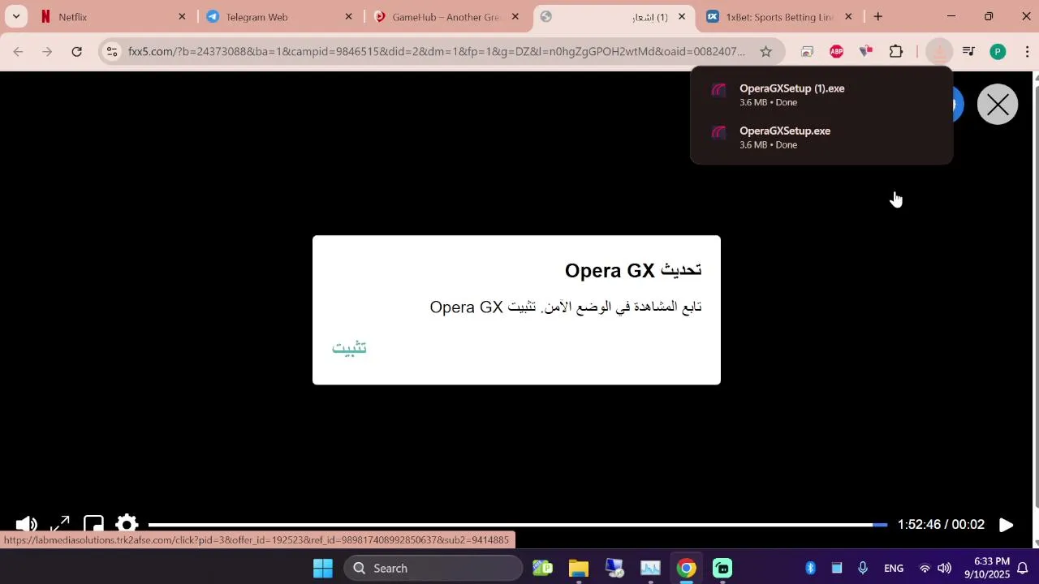Screen dimensions: 1039x584
Task: Open a new browser tab
Action: click(877, 16)
